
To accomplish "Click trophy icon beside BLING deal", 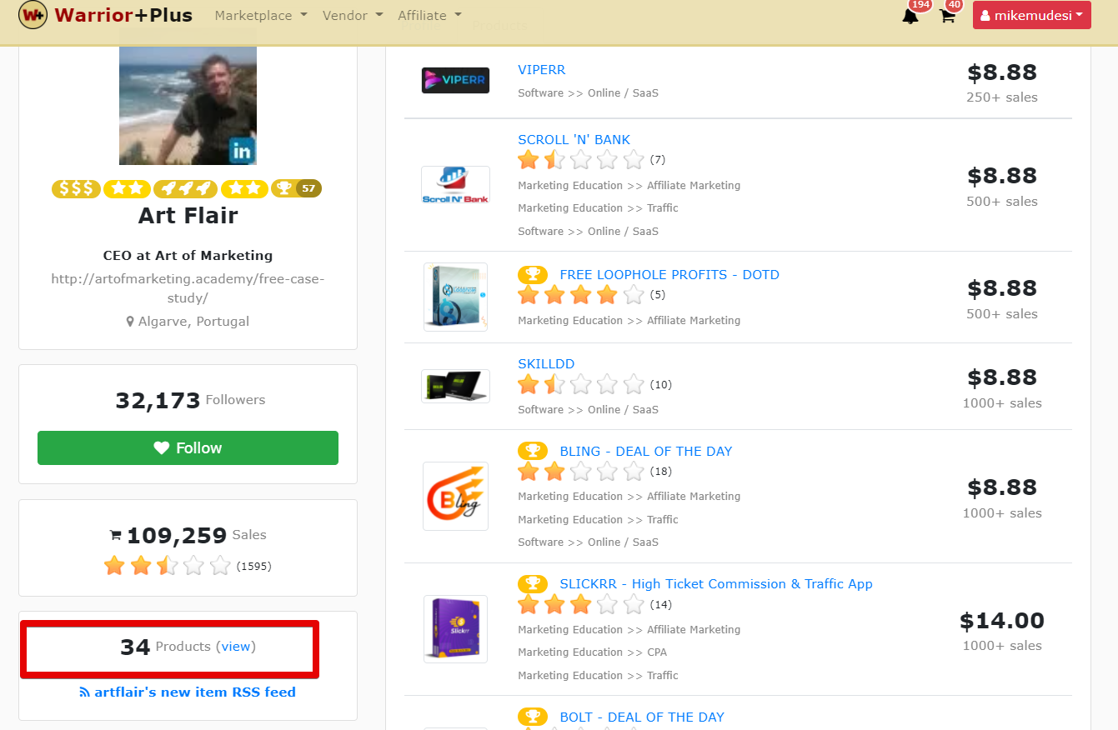I will pyautogui.click(x=533, y=451).
